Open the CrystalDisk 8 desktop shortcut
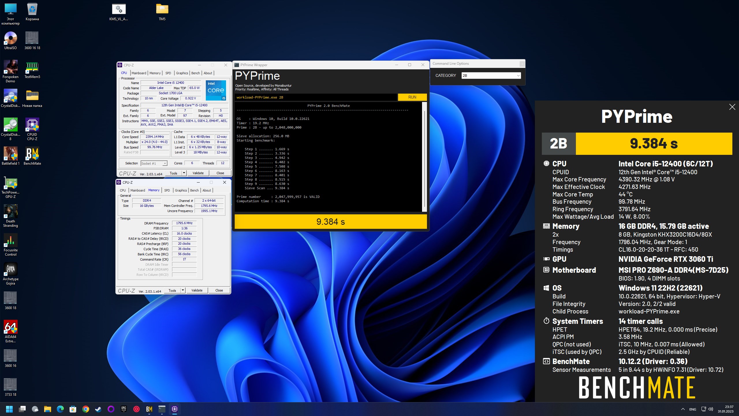This screenshot has height=416, width=739. [10, 129]
